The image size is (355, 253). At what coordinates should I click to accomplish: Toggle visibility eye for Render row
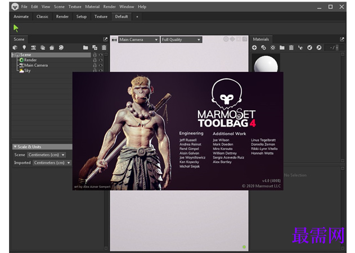[101, 60]
